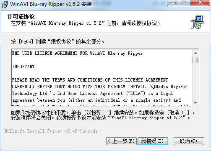Screen dimensions: 211x151
Task: Click the 按 [PgDn] 阅读 instruction text
Action: coord(57,41)
